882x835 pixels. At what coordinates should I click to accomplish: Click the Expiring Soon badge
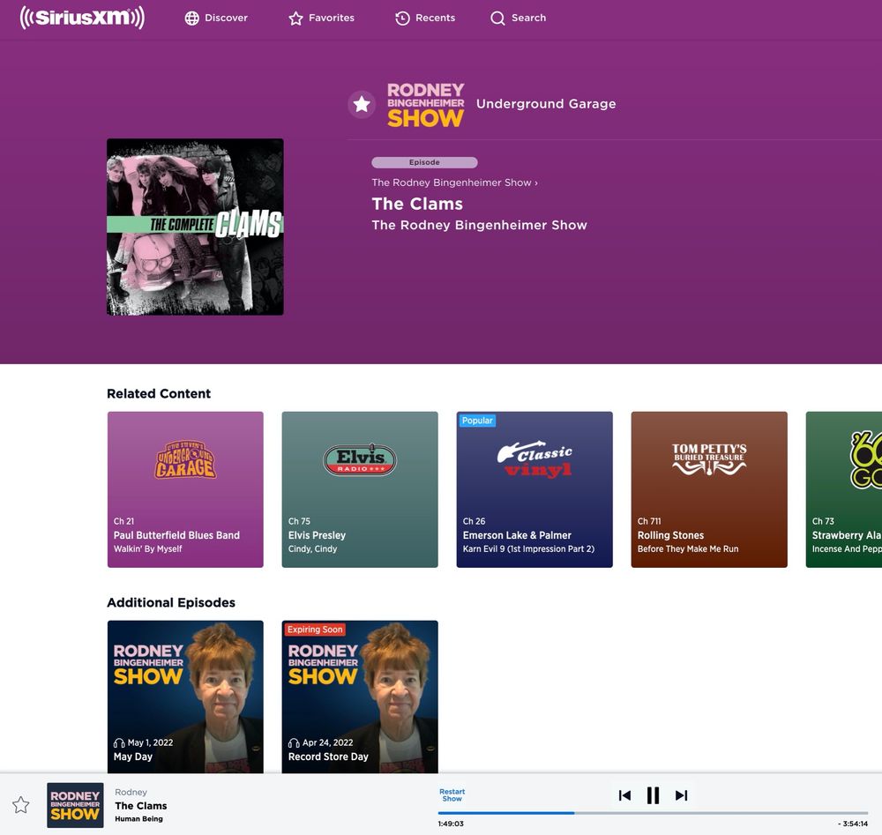[315, 630]
